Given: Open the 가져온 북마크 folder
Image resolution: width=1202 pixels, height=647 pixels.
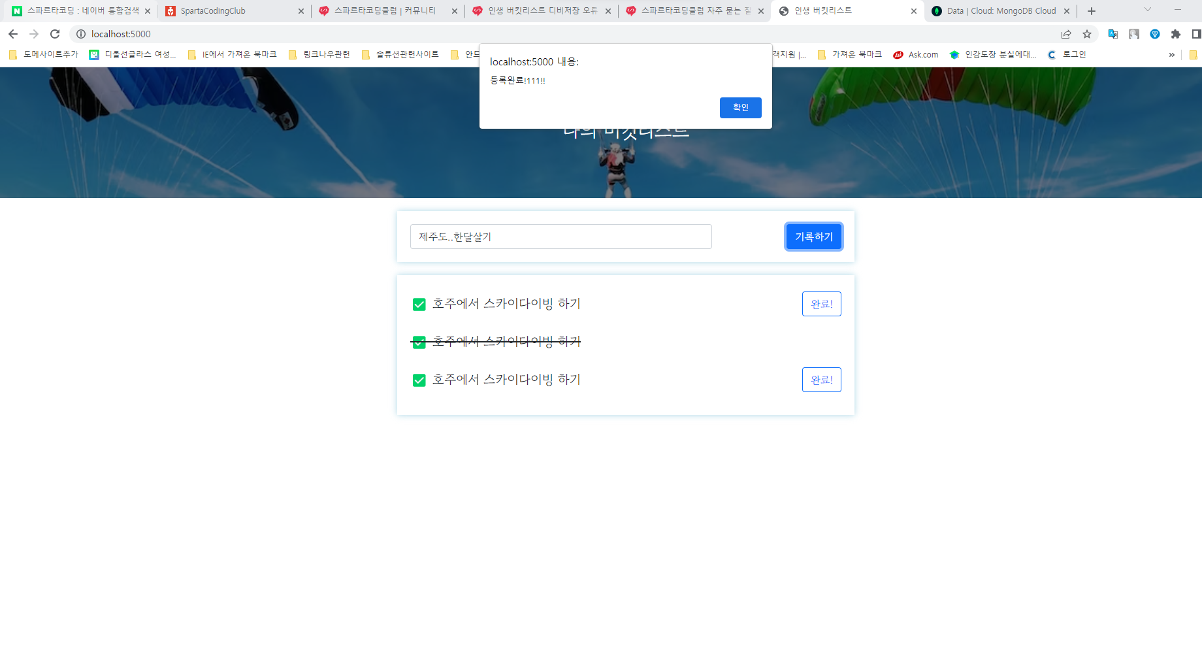Looking at the screenshot, I should tap(849, 55).
